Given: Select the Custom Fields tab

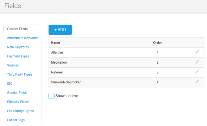Looking at the screenshot, I should coord(17,29).
